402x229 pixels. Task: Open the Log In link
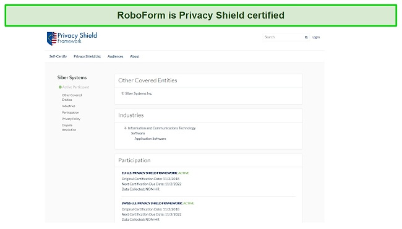point(316,37)
